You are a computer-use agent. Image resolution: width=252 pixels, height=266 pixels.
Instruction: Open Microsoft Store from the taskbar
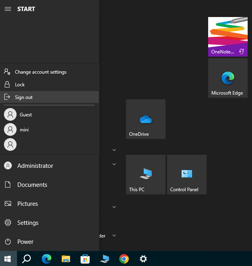tap(85, 259)
